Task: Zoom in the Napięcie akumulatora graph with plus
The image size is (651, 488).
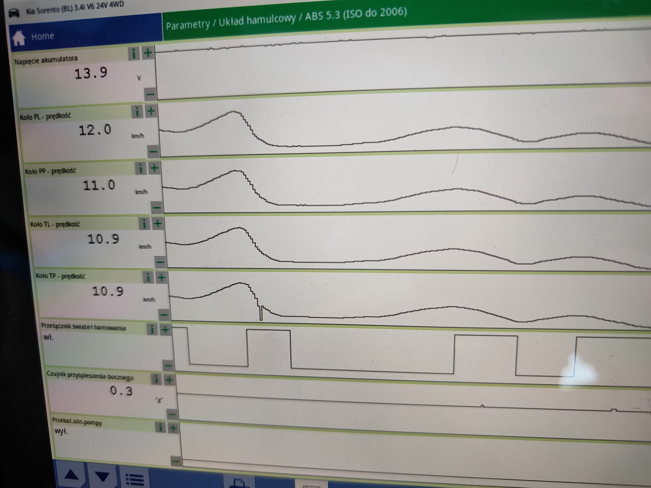Action: coord(148,53)
